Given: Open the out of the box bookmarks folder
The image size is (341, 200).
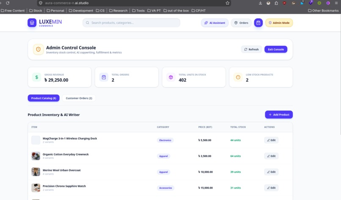Looking at the screenshot, I should (x=176, y=11).
